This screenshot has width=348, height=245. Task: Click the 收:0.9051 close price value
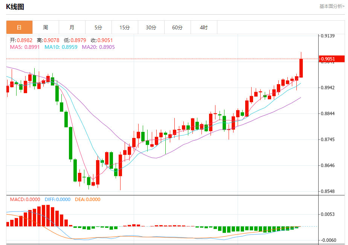tap(102, 40)
